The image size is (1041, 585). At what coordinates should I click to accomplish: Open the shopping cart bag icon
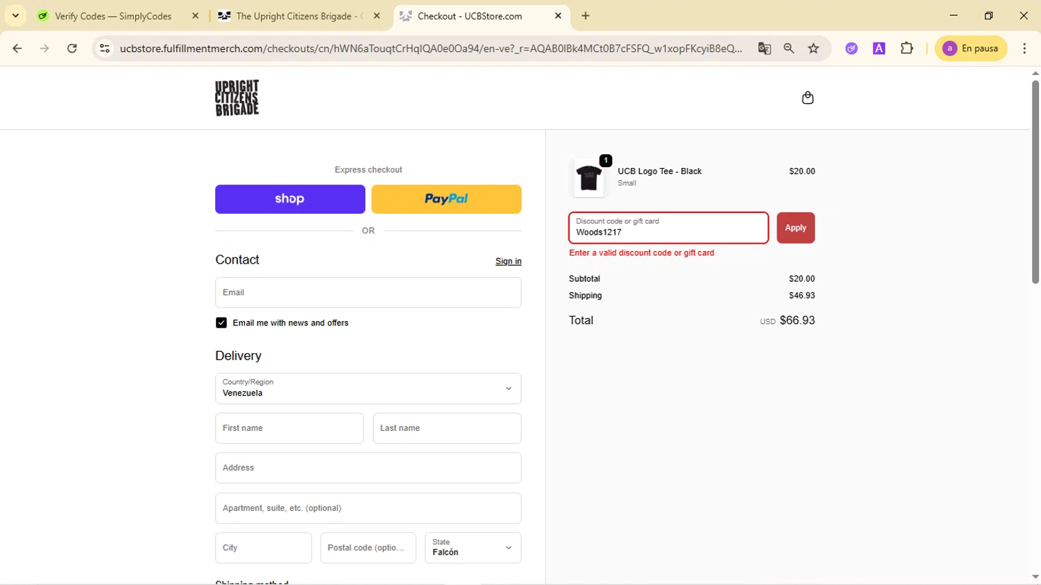[807, 98]
